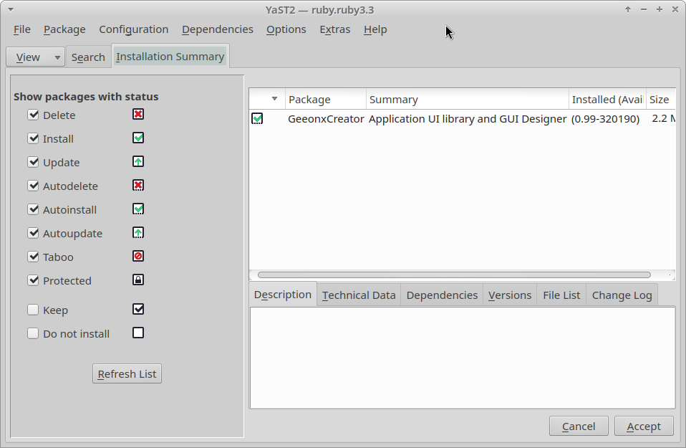Click the Taboo prohibited status icon
Screen dimensions: 686x448
138,257
